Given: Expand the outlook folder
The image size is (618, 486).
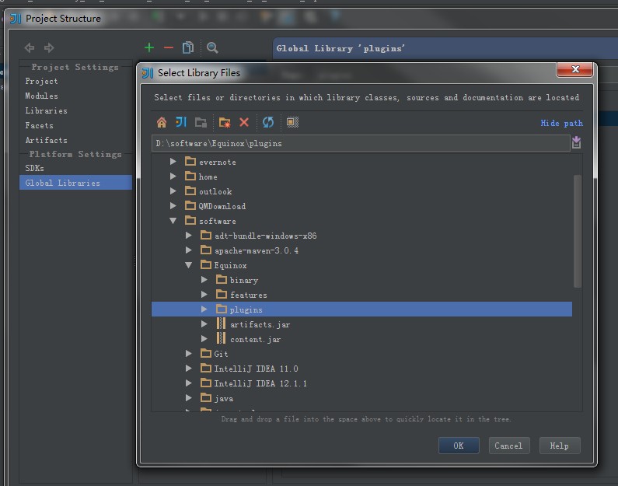Looking at the screenshot, I should pyautogui.click(x=173, y=191).
